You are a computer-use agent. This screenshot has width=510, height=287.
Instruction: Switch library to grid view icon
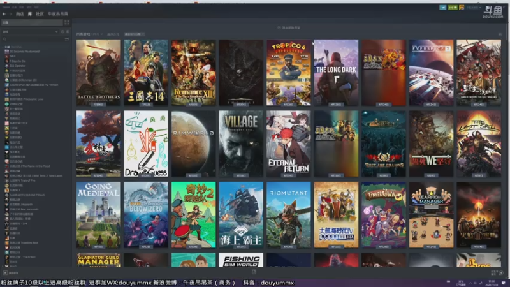[67, 22]
